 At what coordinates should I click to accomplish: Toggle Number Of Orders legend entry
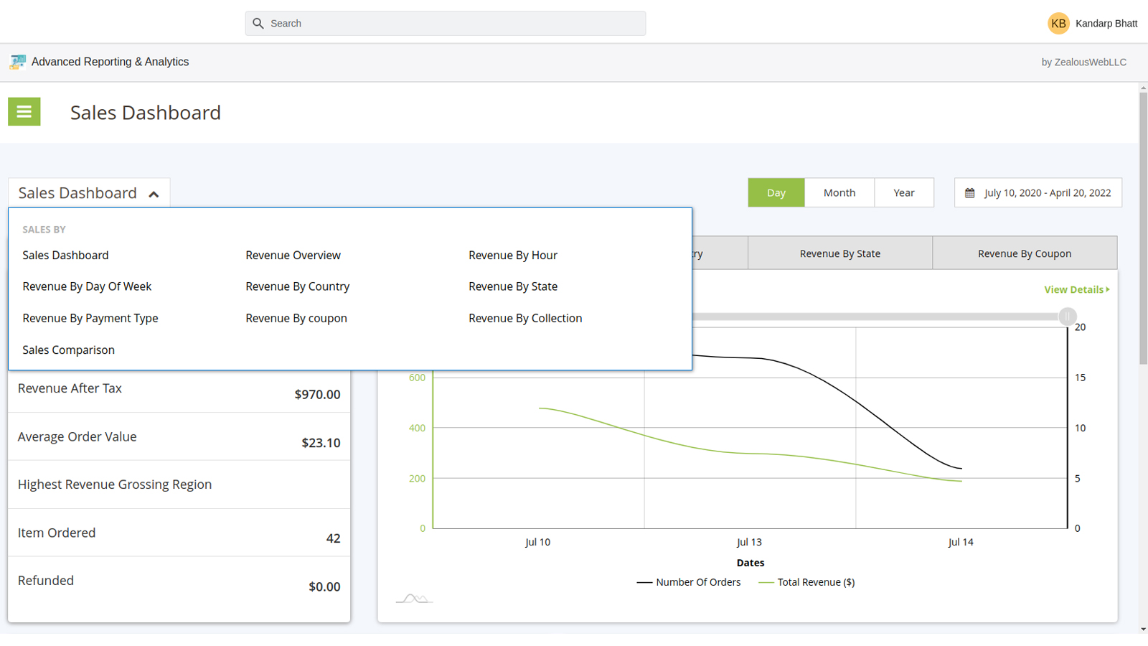(x=689, y=582)
